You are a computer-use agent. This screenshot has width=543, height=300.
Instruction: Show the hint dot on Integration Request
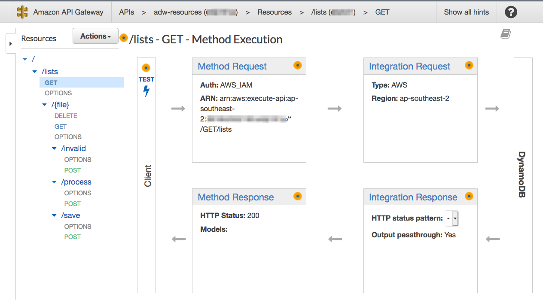(469, 65)
